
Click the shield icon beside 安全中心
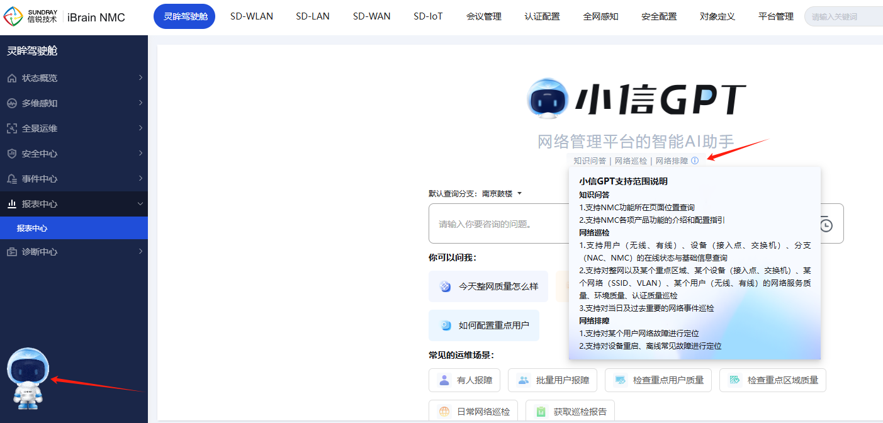pos(12,154)
